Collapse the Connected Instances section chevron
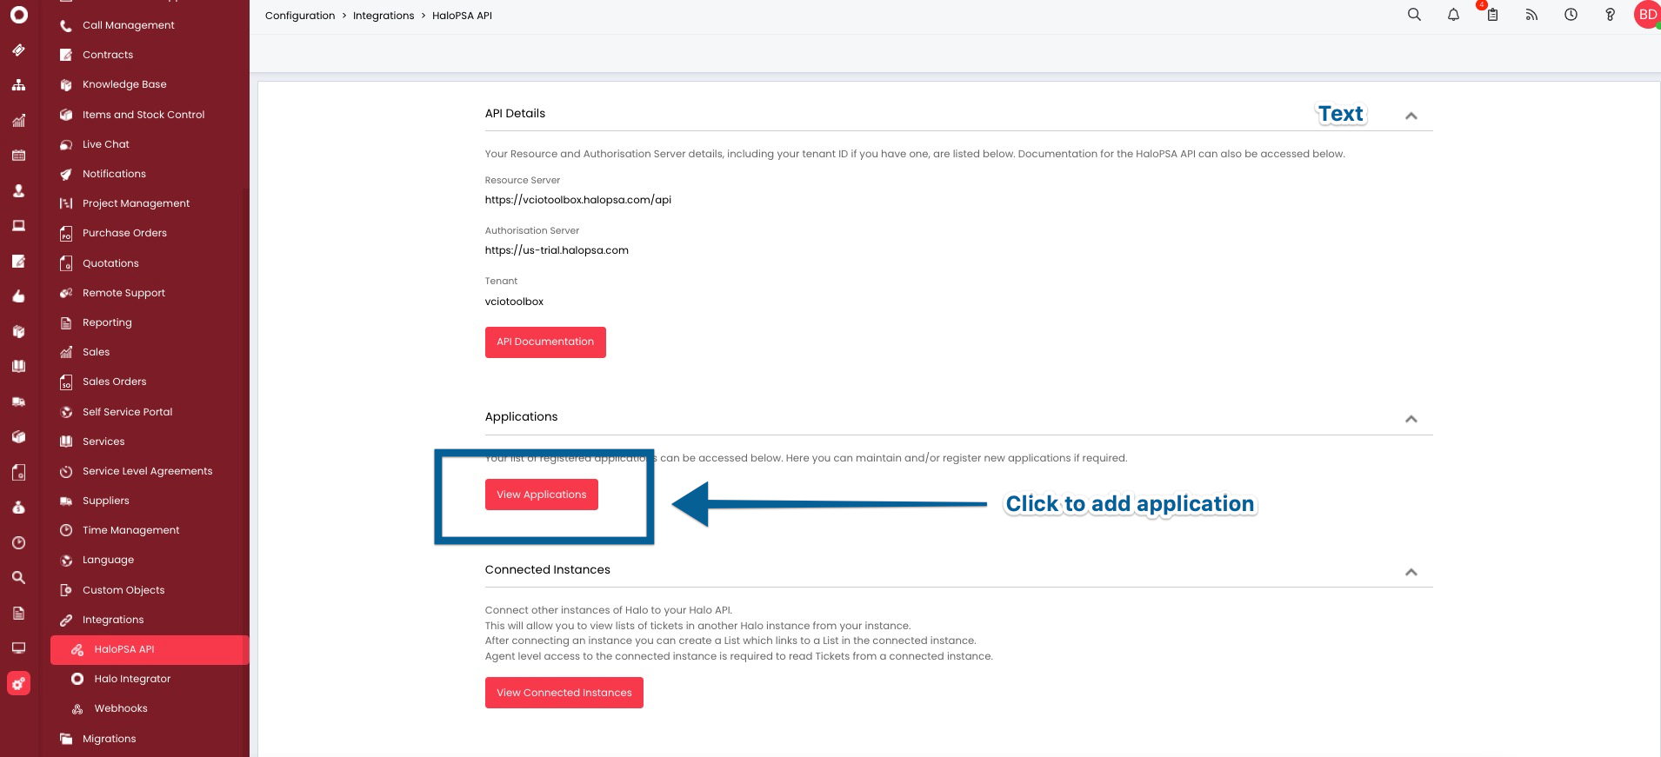 click(1411, 572)
